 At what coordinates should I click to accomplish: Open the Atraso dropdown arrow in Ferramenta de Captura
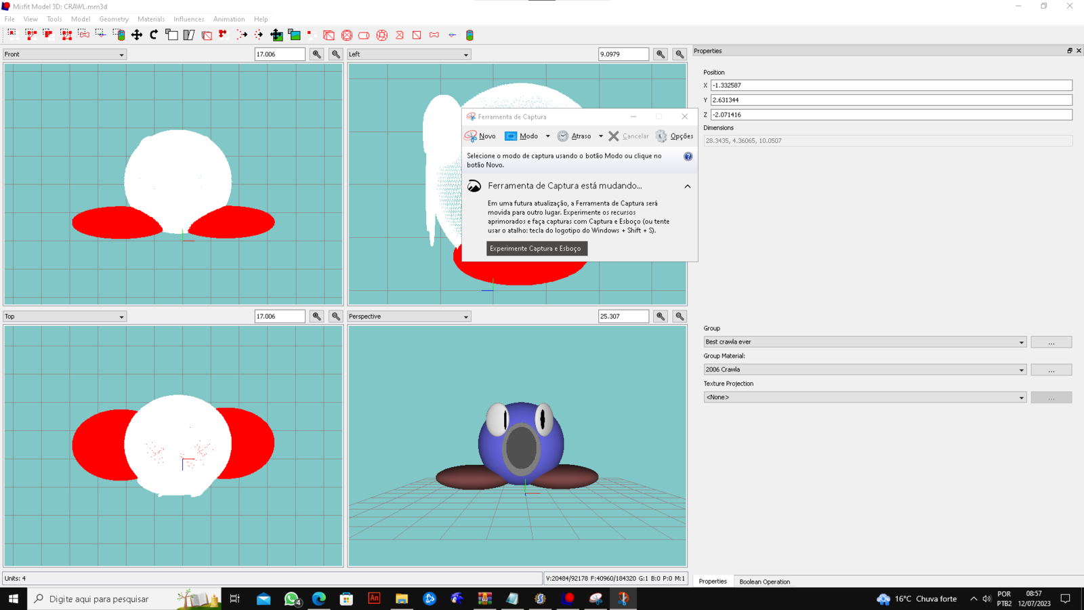[601, 136]
